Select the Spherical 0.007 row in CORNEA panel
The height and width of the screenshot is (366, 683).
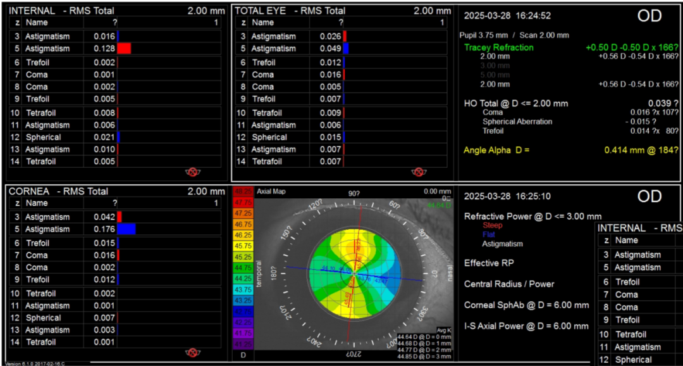pyautogui.click(x=117, y=318)
